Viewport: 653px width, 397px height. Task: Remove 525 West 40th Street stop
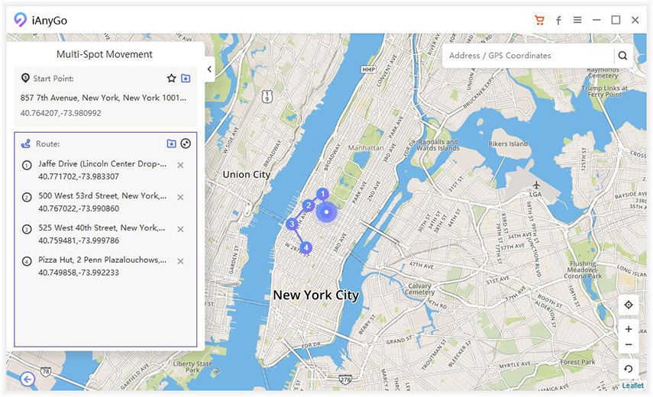(180, 229)
